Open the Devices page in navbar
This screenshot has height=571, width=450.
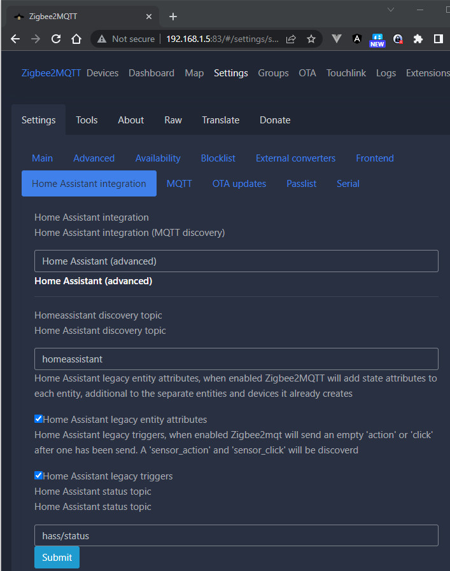point(102,73)
